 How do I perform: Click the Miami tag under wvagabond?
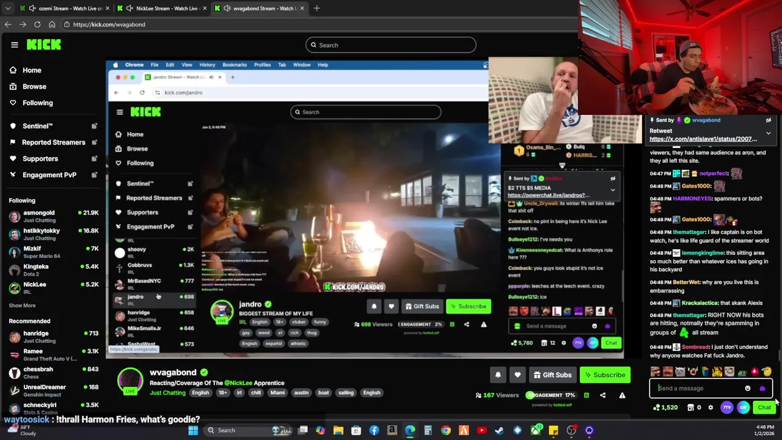pyautogui.click(x=277, y=393)
